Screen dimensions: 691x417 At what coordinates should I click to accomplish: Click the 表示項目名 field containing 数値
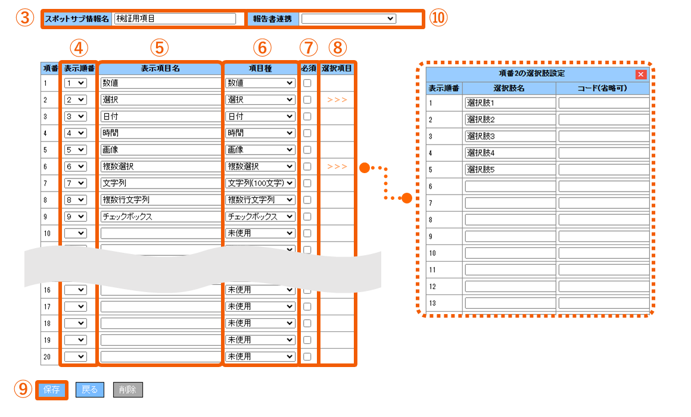(160, 83)
